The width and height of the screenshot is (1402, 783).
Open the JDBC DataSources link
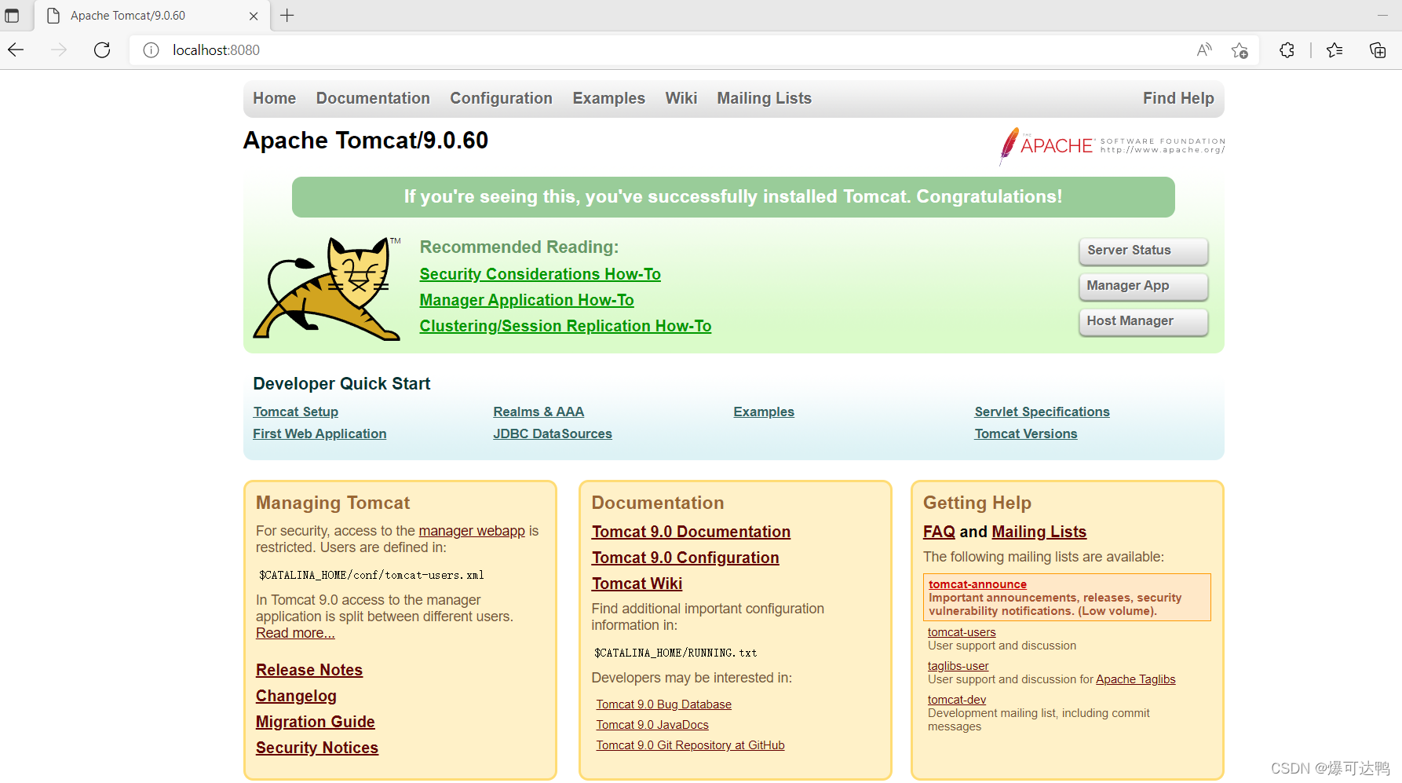coord(553,434)
